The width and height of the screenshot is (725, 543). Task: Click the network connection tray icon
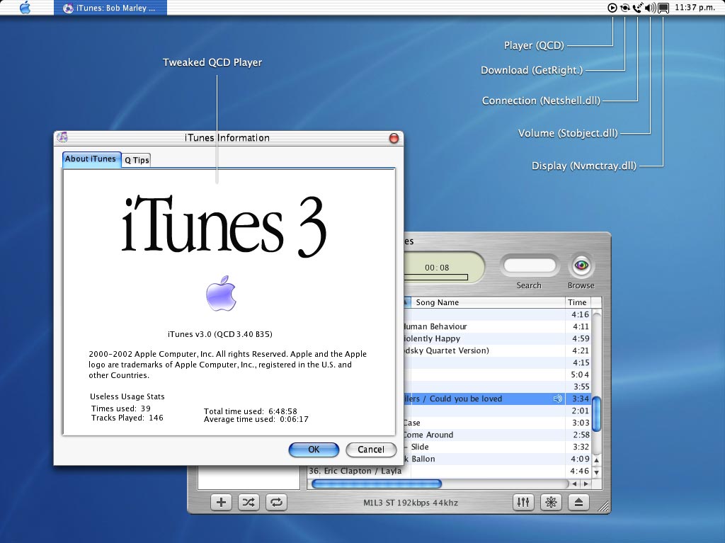pos(638,7)
